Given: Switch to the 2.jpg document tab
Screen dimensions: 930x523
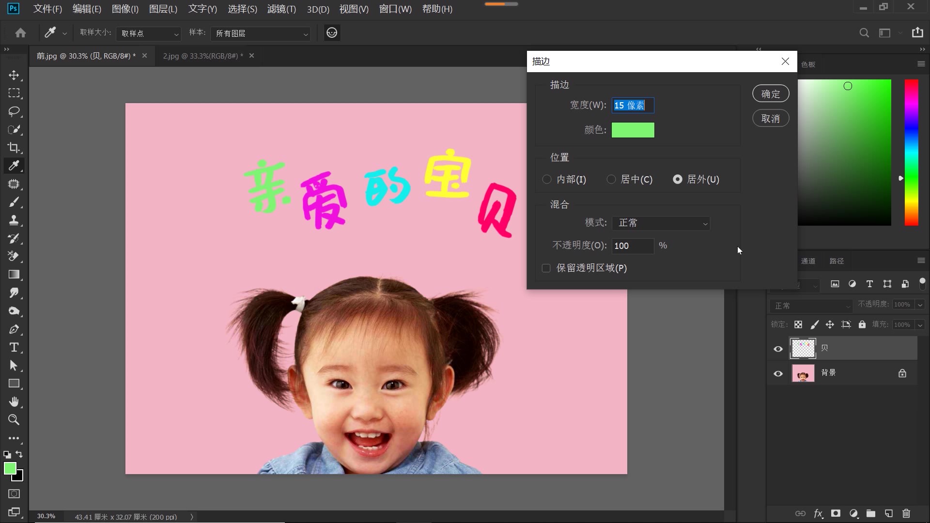Looking at the screenshot, I should coord(201,56).
